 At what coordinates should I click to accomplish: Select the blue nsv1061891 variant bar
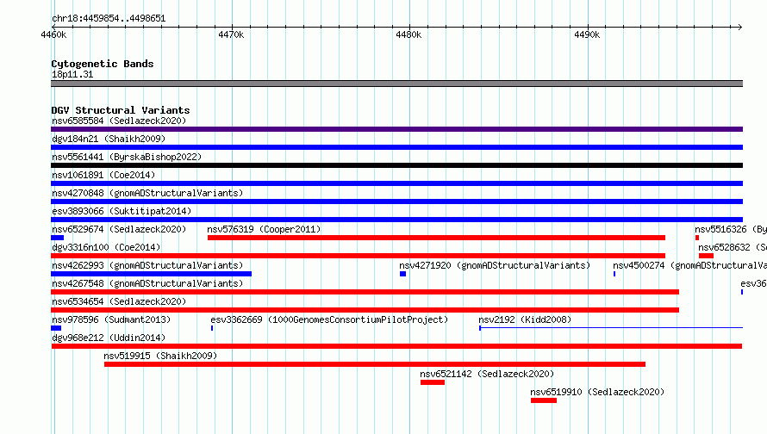[396, 183]
